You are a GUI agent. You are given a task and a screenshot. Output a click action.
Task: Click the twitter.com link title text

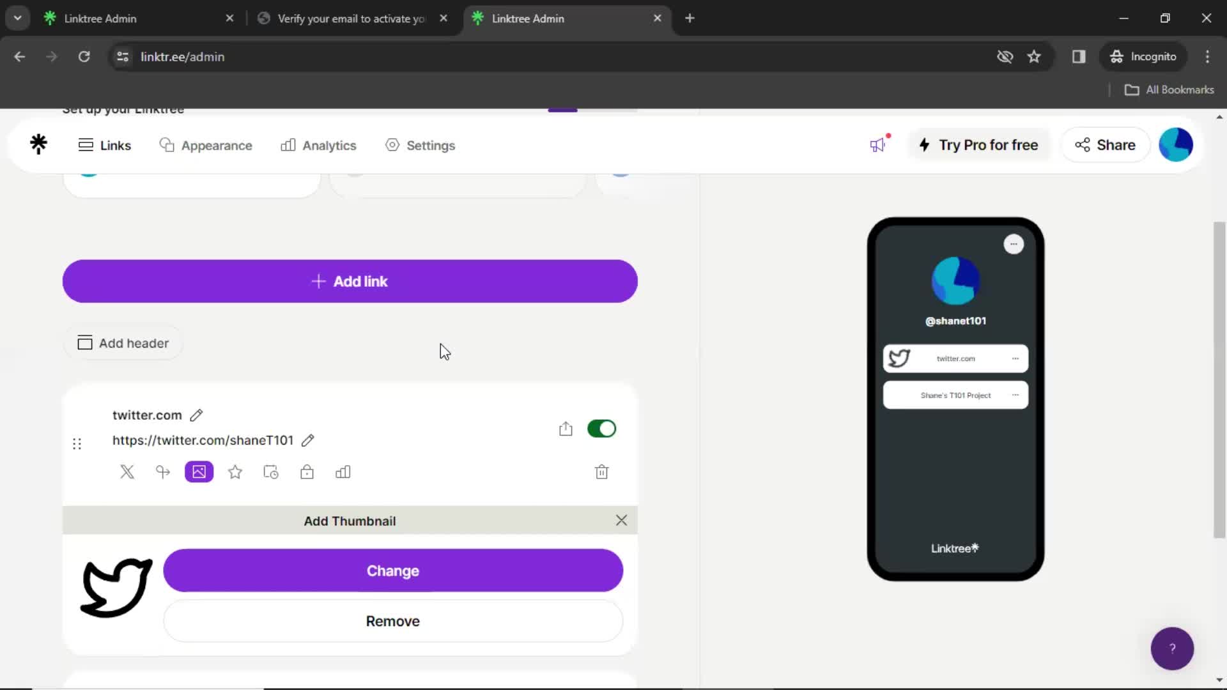pyautogui.click(x=147, y=415)
